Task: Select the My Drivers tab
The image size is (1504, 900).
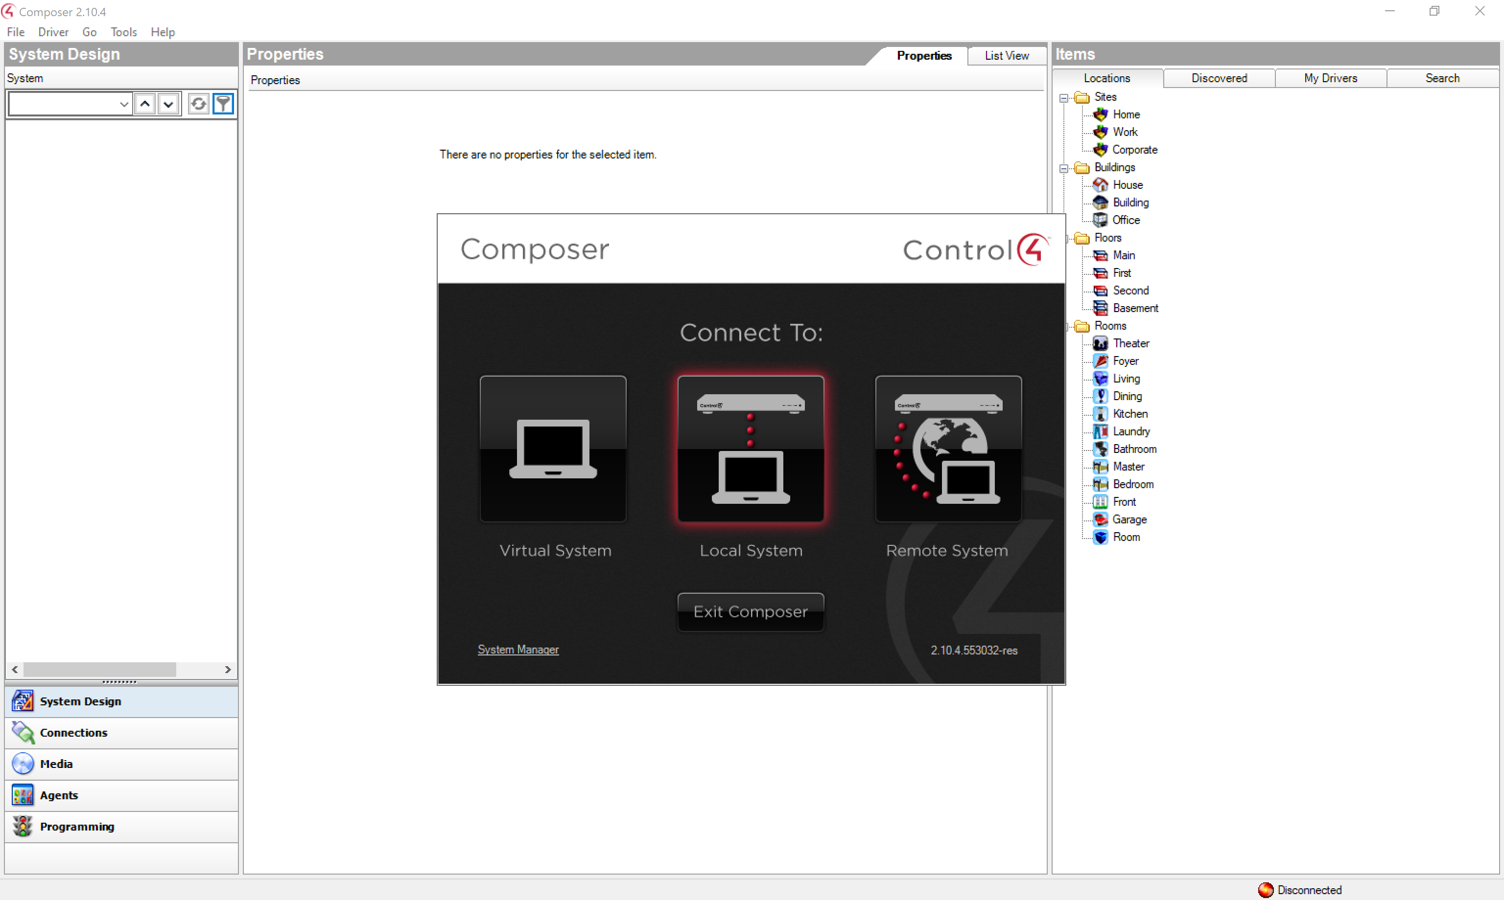Action: (x=1330, y=78)
